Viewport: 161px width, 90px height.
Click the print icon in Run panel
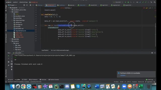(x=12, y=67)
